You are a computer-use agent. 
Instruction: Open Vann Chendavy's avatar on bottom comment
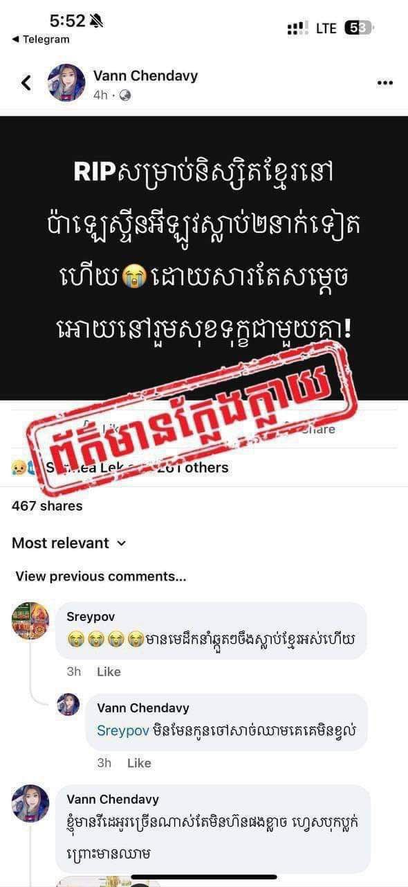(30, 803)
